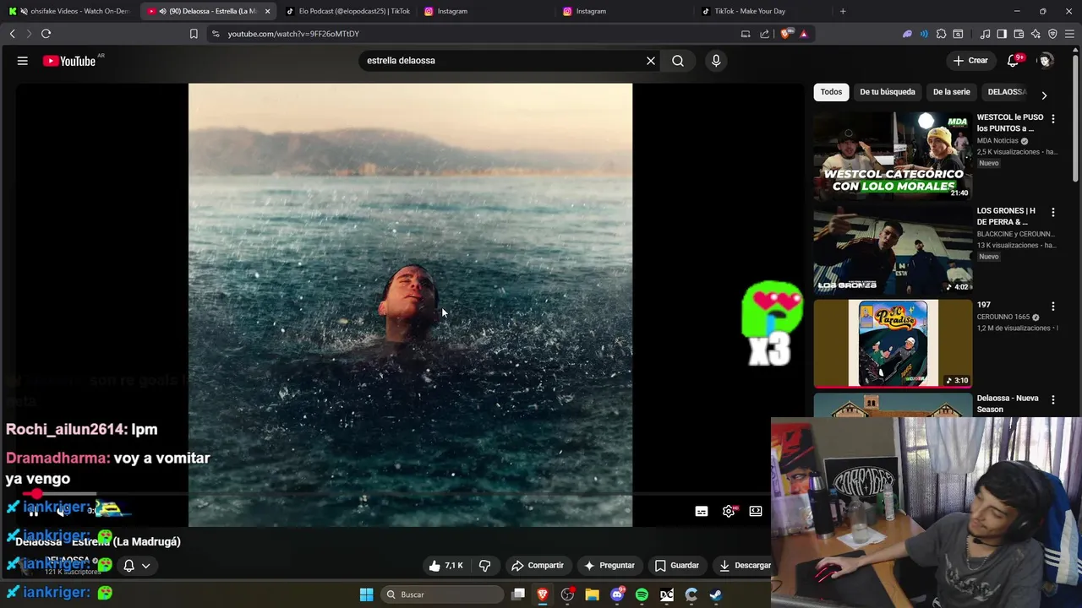
Task: Open player settings gear
Action: tap(729, 512)
